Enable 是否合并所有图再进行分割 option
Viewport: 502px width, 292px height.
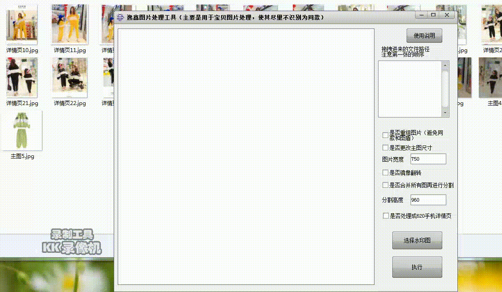tap(385, 185)
